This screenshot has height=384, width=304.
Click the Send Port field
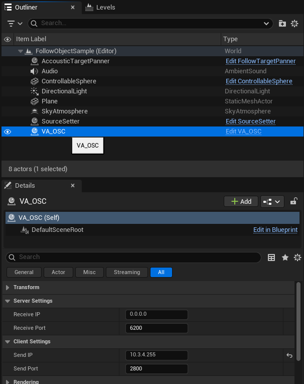157,369
